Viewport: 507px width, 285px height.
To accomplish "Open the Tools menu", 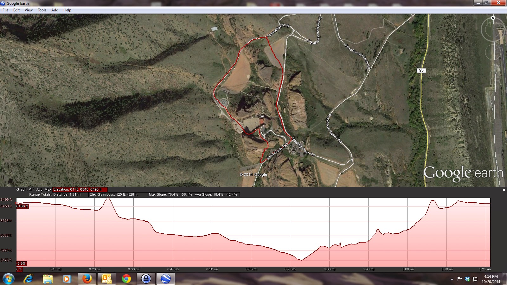I will point(42,10).
